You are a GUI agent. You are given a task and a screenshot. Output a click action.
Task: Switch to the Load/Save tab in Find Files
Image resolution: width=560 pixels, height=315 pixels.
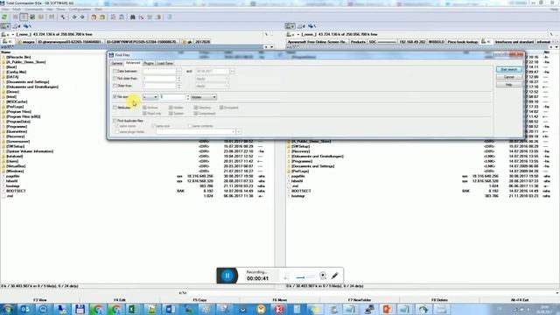point(165,63)
